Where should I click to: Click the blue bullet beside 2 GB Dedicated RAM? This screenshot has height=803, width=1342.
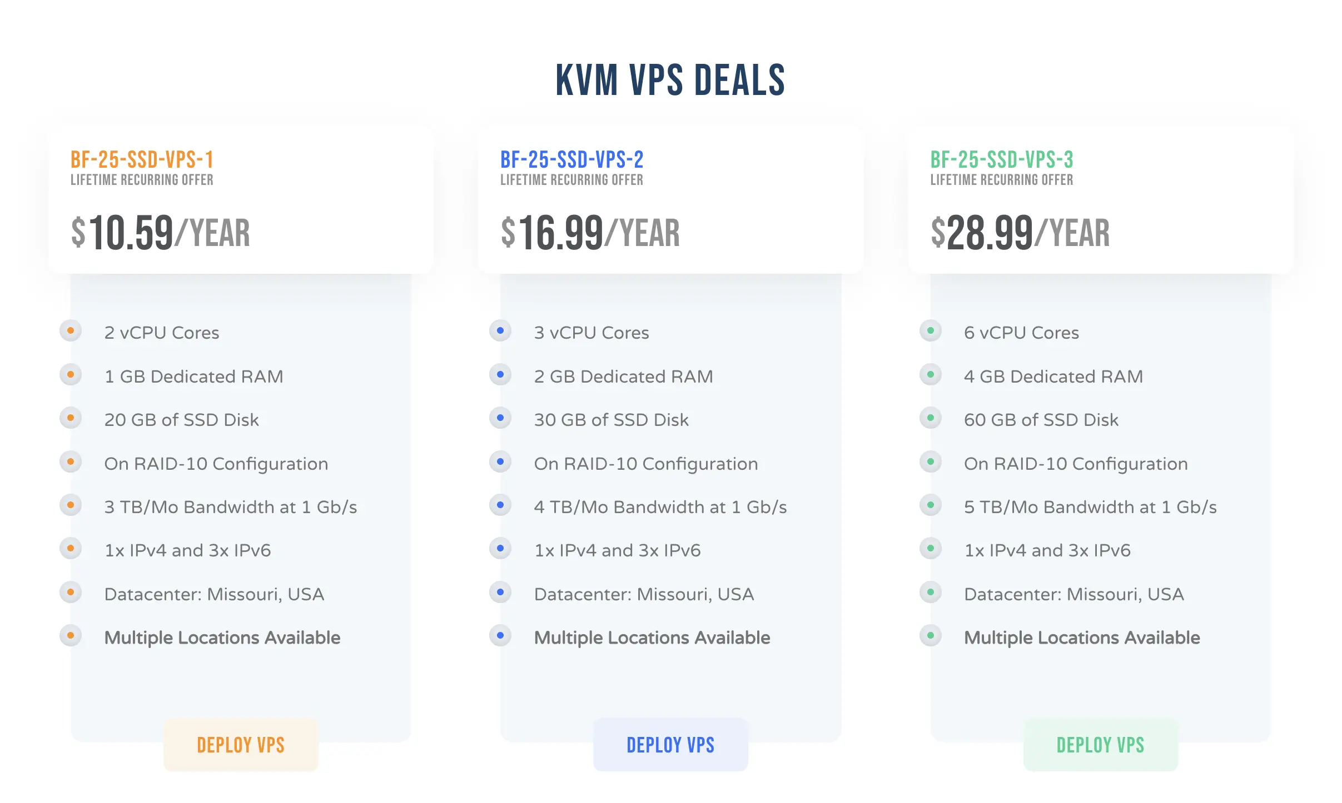point(500,375)
